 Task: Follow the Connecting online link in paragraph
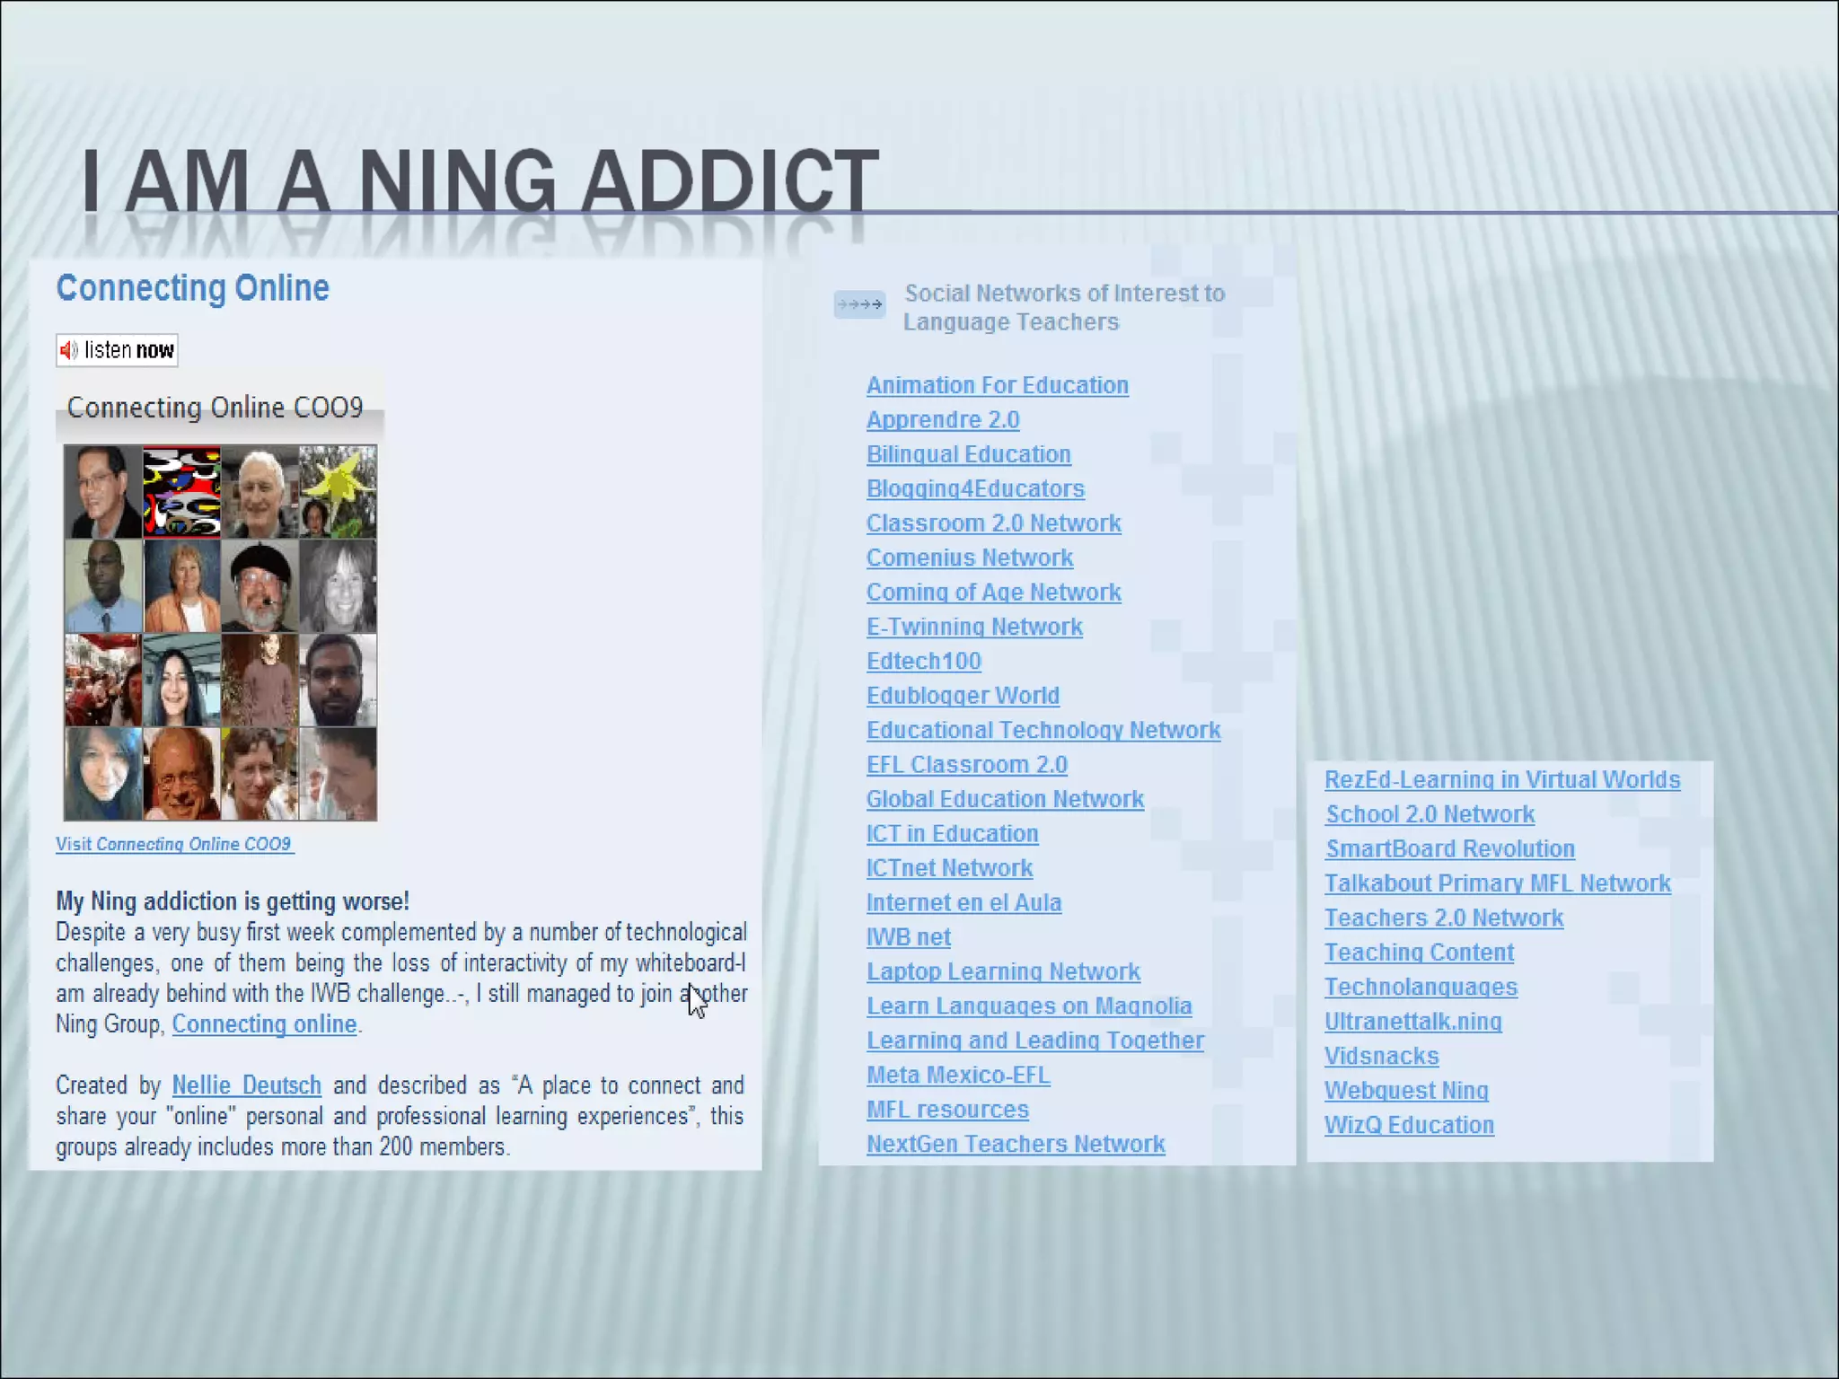(264, 1024)
